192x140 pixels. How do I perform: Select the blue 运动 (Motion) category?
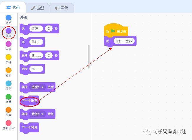point(9,20)
